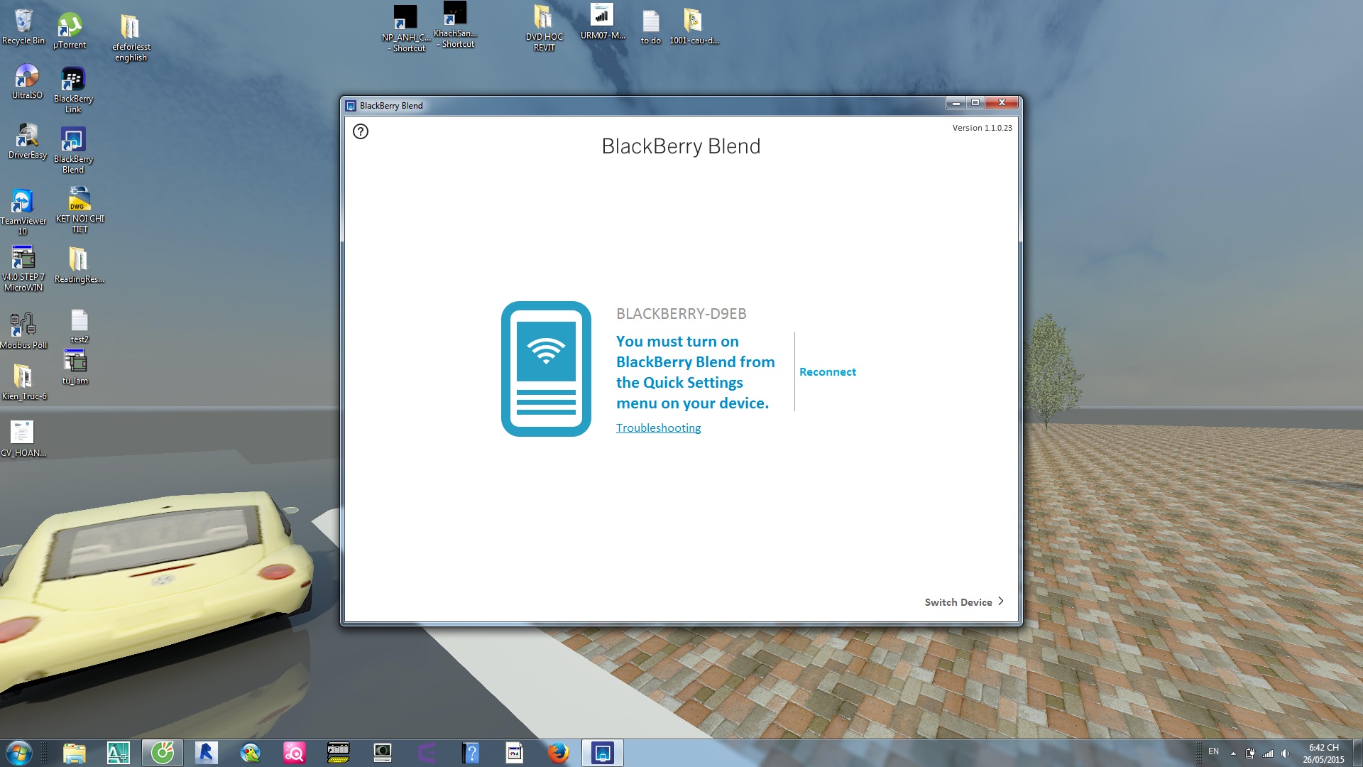Select the URM07-M... desktop icon
Screen dimensions: 1363x767
click(x=602, y=21)
